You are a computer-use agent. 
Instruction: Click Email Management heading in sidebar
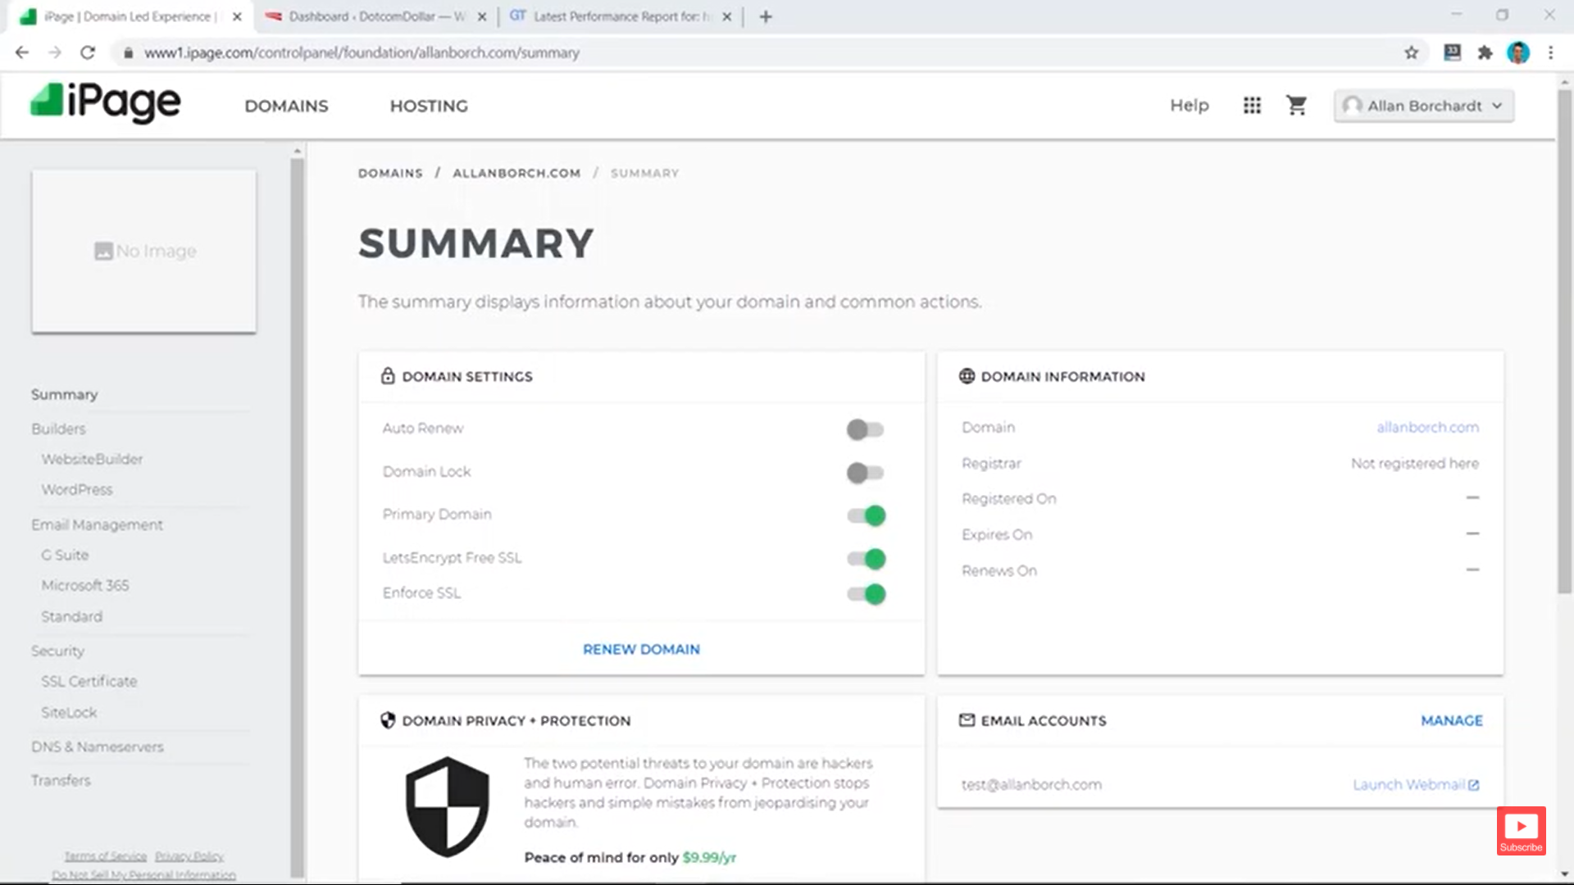pyautogui.click(x=97, y=524)
